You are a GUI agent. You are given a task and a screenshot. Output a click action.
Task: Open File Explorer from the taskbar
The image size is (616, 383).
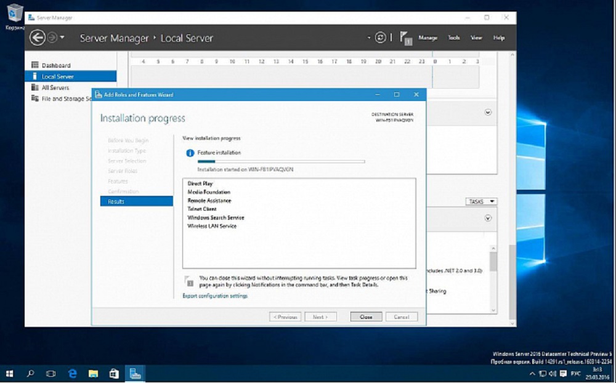coord(93,374)
